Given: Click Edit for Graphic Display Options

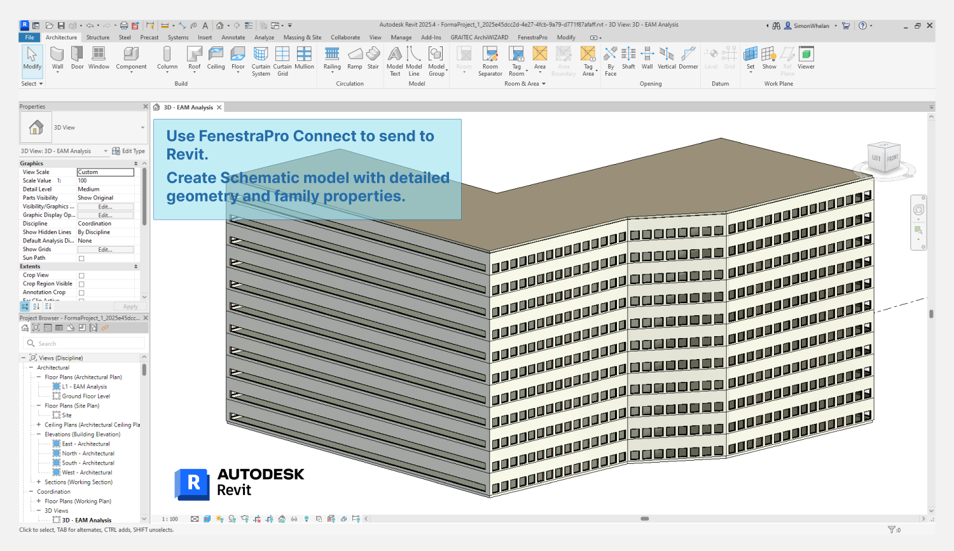Looking at the screenshot, I should click(105, 215).
